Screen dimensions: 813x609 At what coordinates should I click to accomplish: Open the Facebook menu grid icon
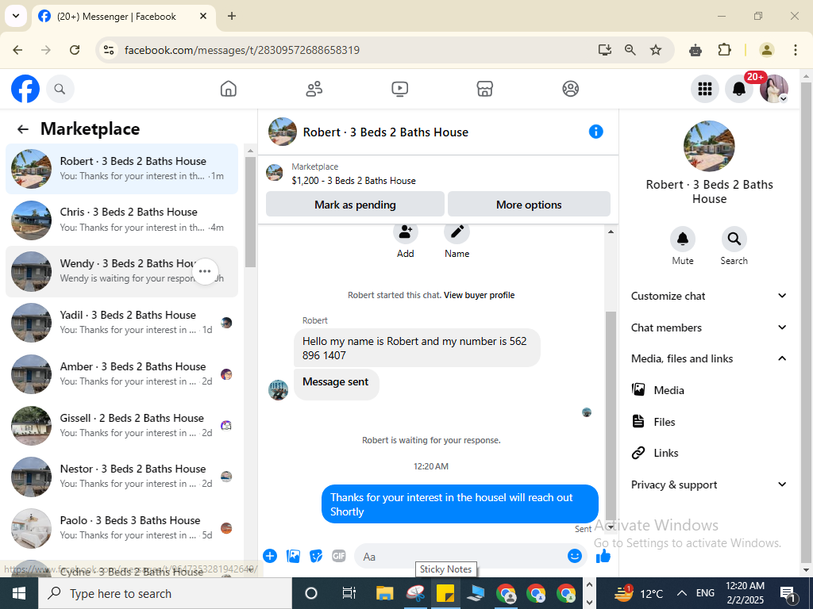[705, 89]
